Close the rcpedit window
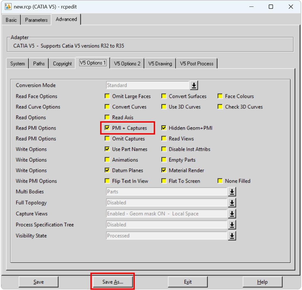Image resolution: width=302 pixels, height=290 pixels. (291, 7)
